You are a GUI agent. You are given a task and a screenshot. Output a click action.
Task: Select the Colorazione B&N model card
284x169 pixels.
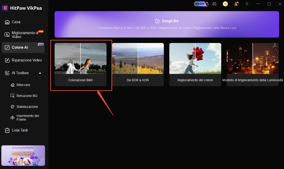[81, 64]
